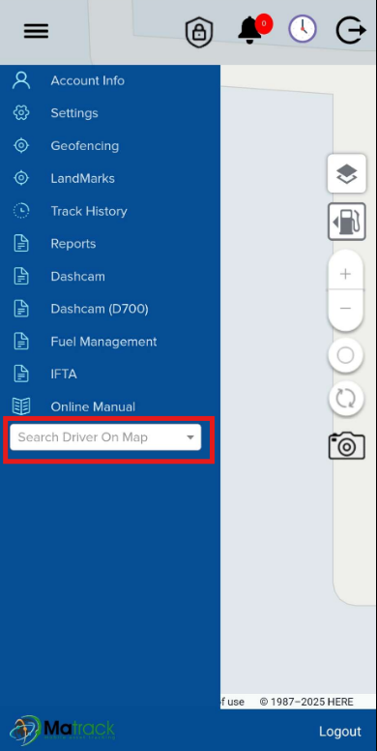The image size is (377, 751).
Task: Click the Online Manual book icon
Action: (x=21, y=406)
